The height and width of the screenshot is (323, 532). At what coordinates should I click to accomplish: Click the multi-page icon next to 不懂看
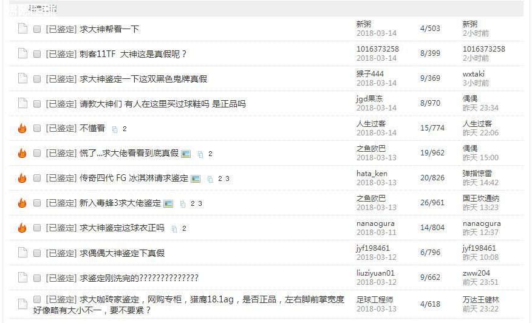click(115, 129)
